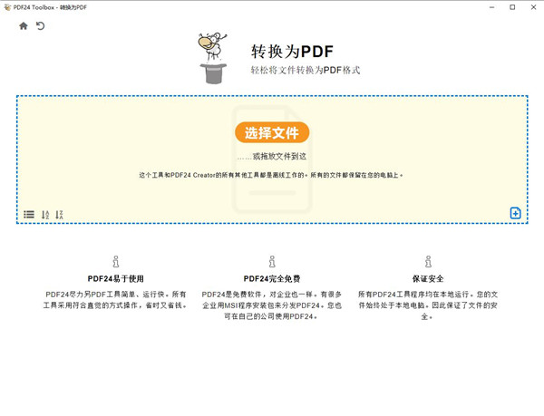
Task: Sort files in ascending order
Action: (45, 215)
